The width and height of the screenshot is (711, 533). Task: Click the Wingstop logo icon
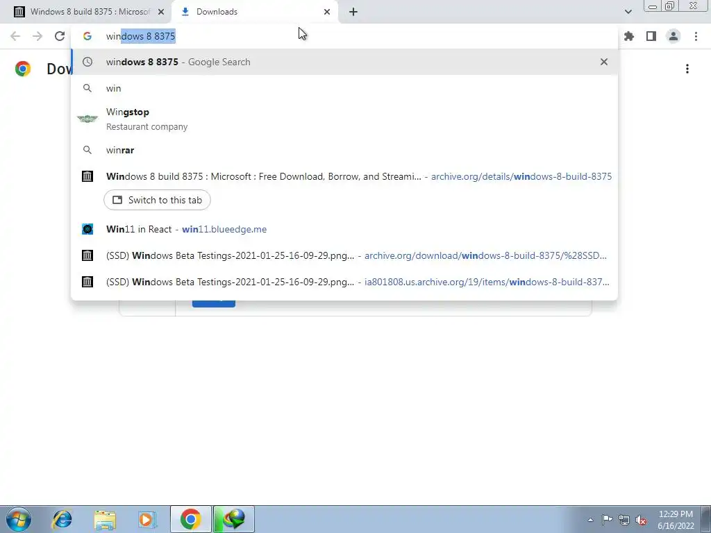click(x=87, y=119)
